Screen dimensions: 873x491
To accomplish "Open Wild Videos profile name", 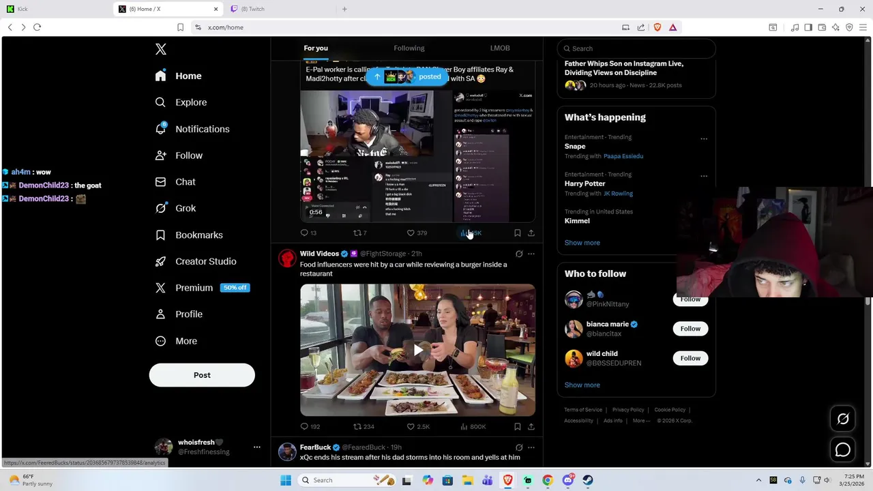I will 319,254.
